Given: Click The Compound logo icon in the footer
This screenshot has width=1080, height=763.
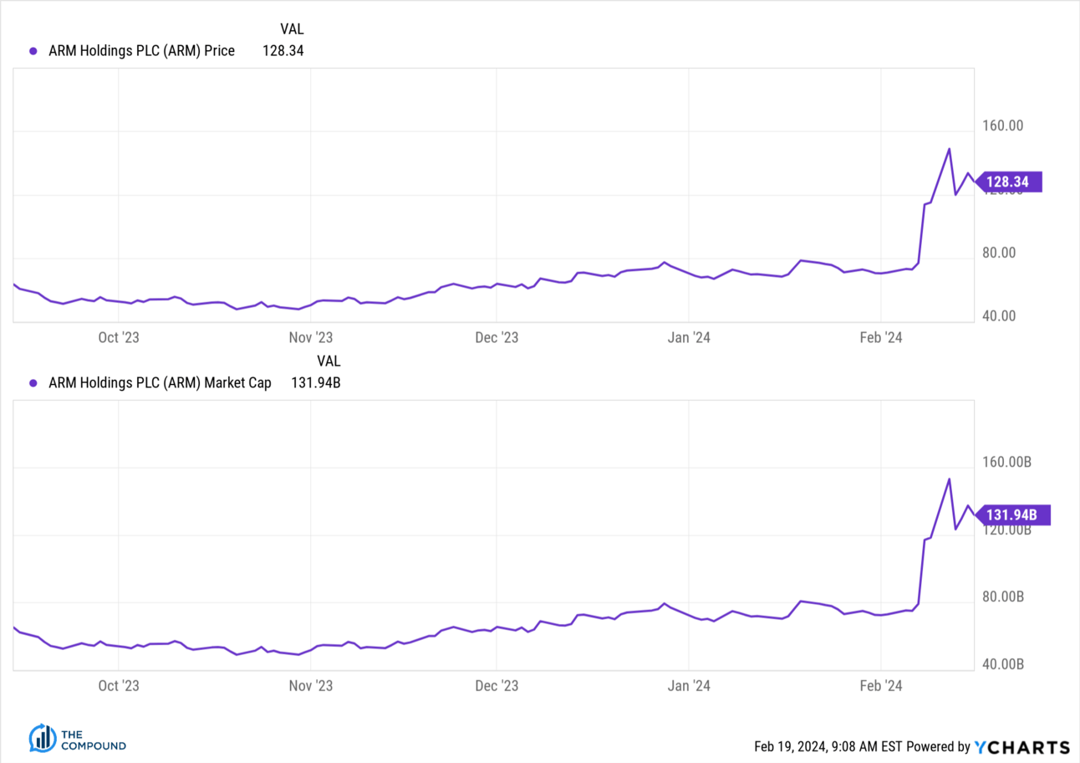Looking at the screenshot, I should point(43,738).
